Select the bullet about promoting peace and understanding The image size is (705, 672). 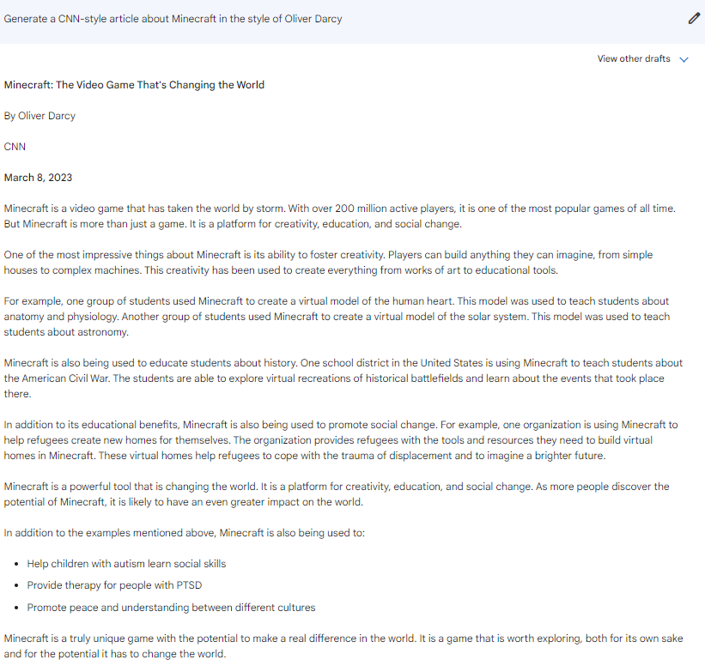171,608
